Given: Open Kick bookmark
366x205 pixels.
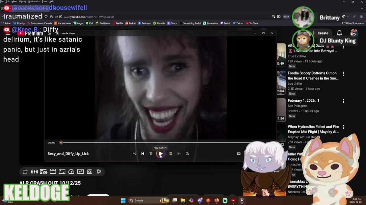Looking at the screenshot, I should (90, 23).
